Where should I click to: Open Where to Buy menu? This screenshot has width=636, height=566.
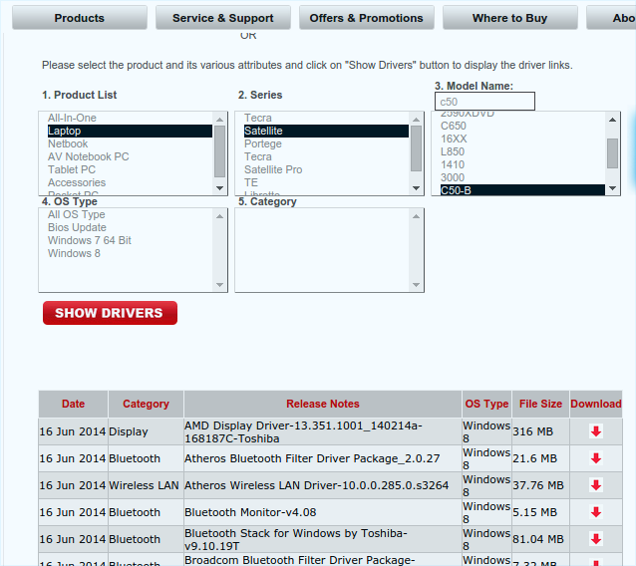pyautogui.click(x=510, y=18)
